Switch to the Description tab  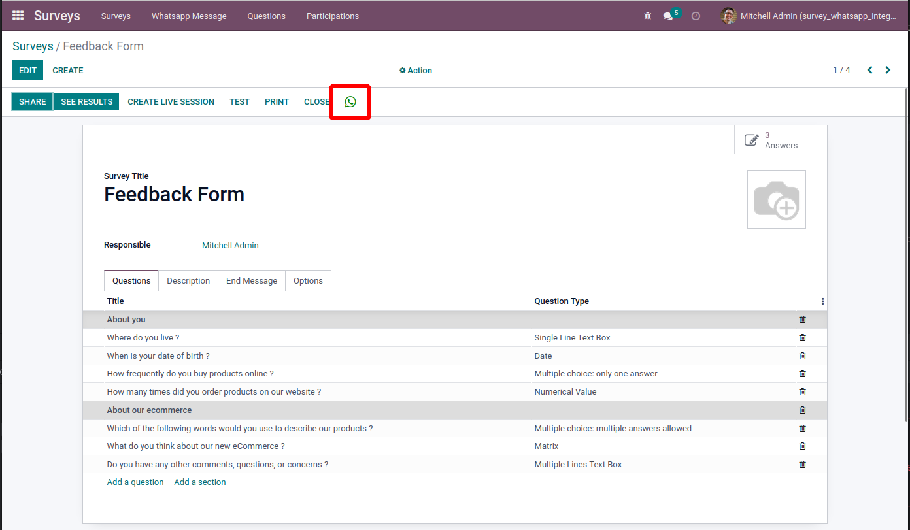[x=188, y=281]
